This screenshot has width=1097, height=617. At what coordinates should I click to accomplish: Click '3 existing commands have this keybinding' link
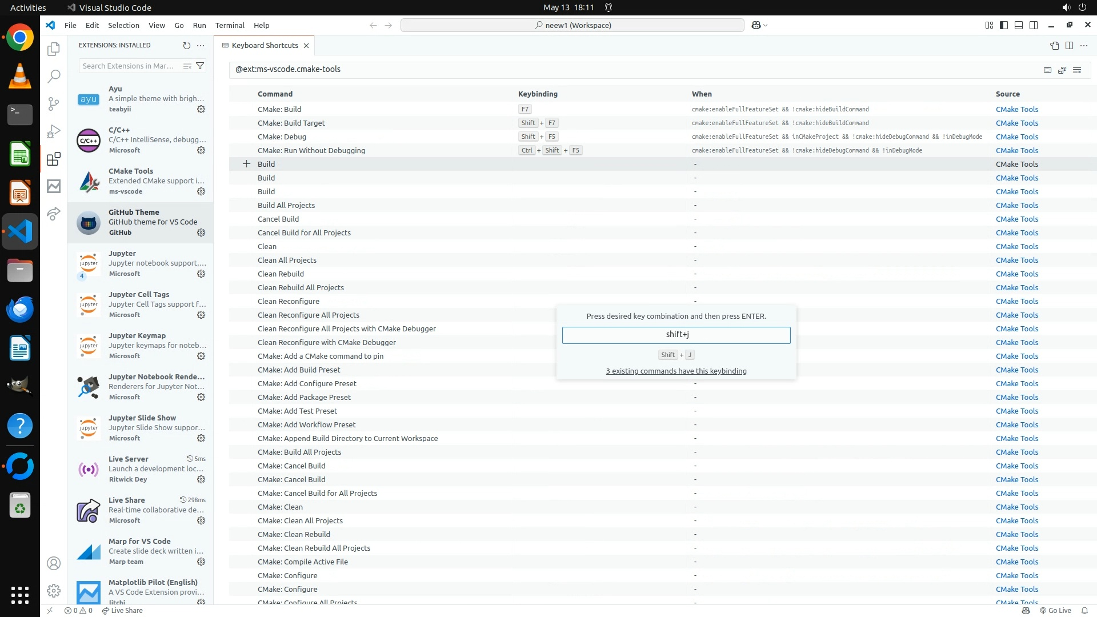click(676, 371)
